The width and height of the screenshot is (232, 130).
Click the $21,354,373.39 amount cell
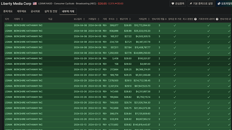142,108
